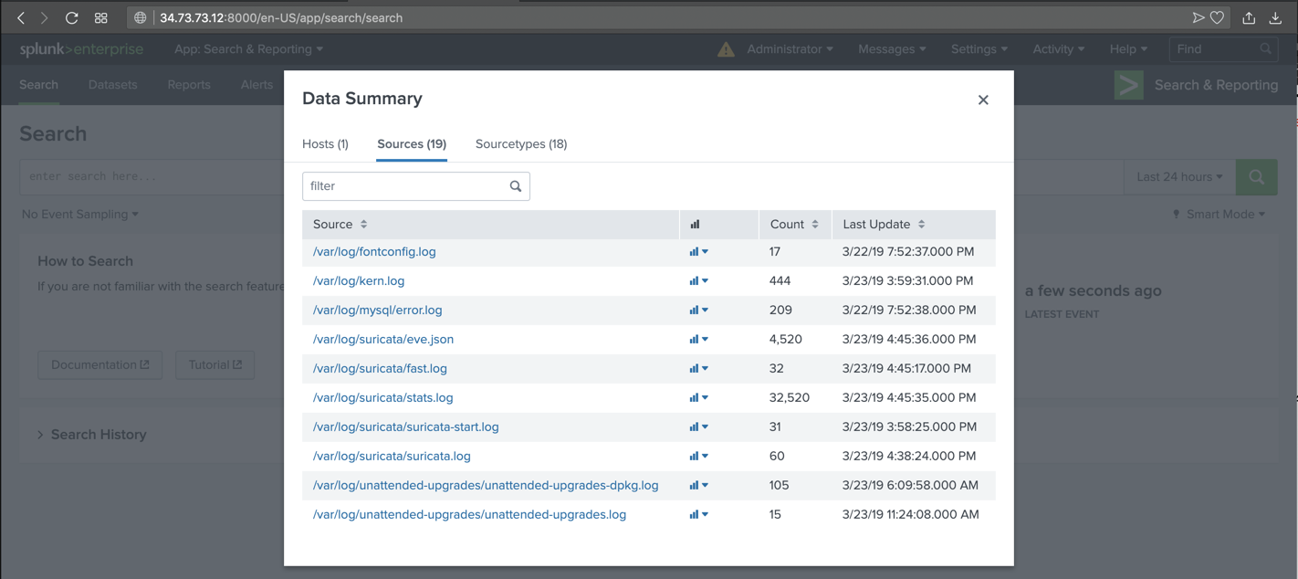1298x579 pixels.
Task: Open chart icon for /var/log/suricata/eve.json
Action: point(698,340)
